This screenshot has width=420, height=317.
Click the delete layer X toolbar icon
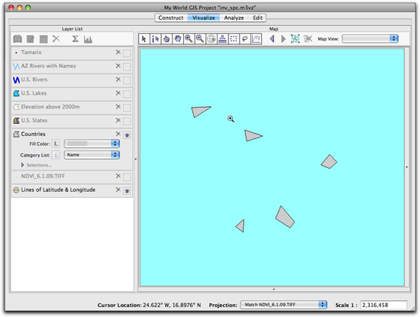coord(56,39)
